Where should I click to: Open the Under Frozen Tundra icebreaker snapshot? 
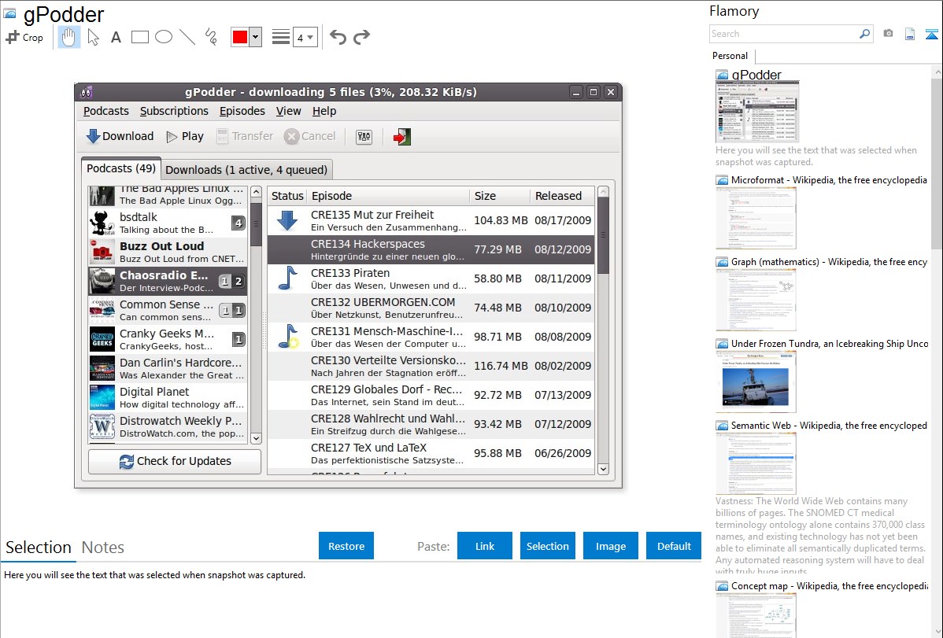tap(756, 382)
